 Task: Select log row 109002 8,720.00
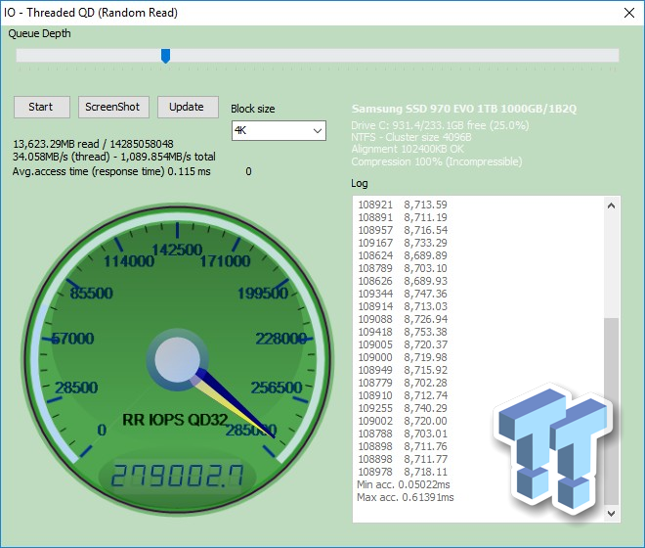coord(403,421)
